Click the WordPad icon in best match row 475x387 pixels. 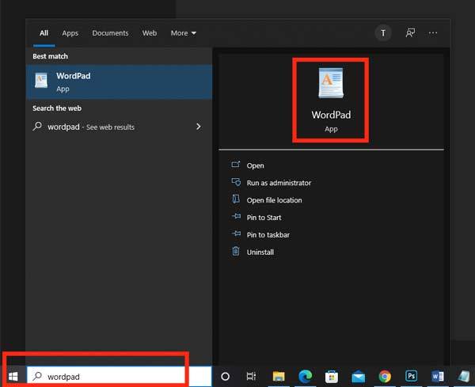41,81
